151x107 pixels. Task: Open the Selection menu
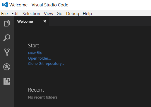31,14
